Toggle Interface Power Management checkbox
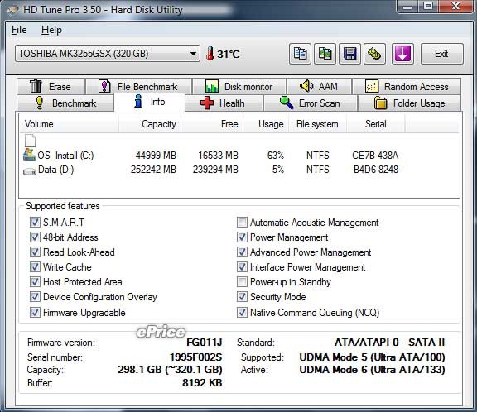 [242, 266]
